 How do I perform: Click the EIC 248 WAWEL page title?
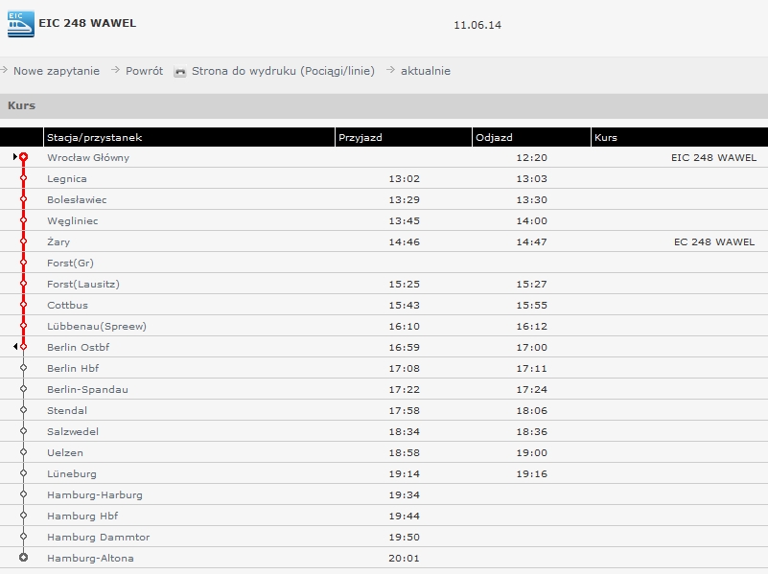pyautogui.click(x=87, y=23)
